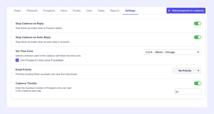This screenshot has width=214, height=114.
Task: Switch to the Calls tab
Action: point(89,11)
